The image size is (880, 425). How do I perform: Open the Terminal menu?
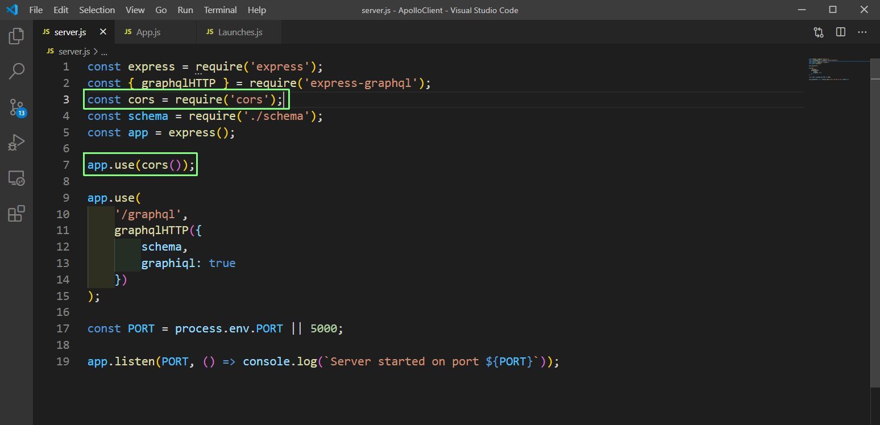220,10
